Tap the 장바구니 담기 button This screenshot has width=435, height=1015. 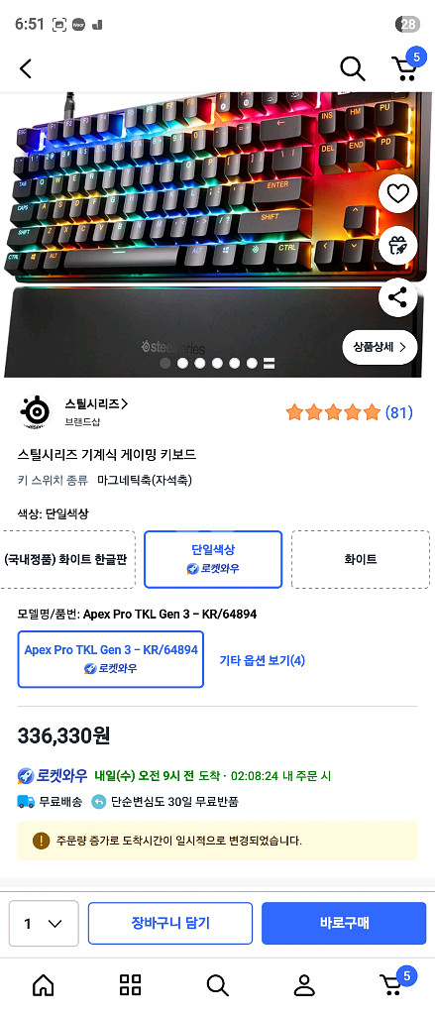click(170, 923)
